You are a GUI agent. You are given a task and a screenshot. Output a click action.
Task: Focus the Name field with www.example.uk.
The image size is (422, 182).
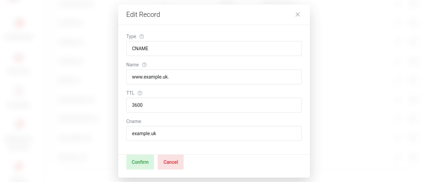[214, 77]
